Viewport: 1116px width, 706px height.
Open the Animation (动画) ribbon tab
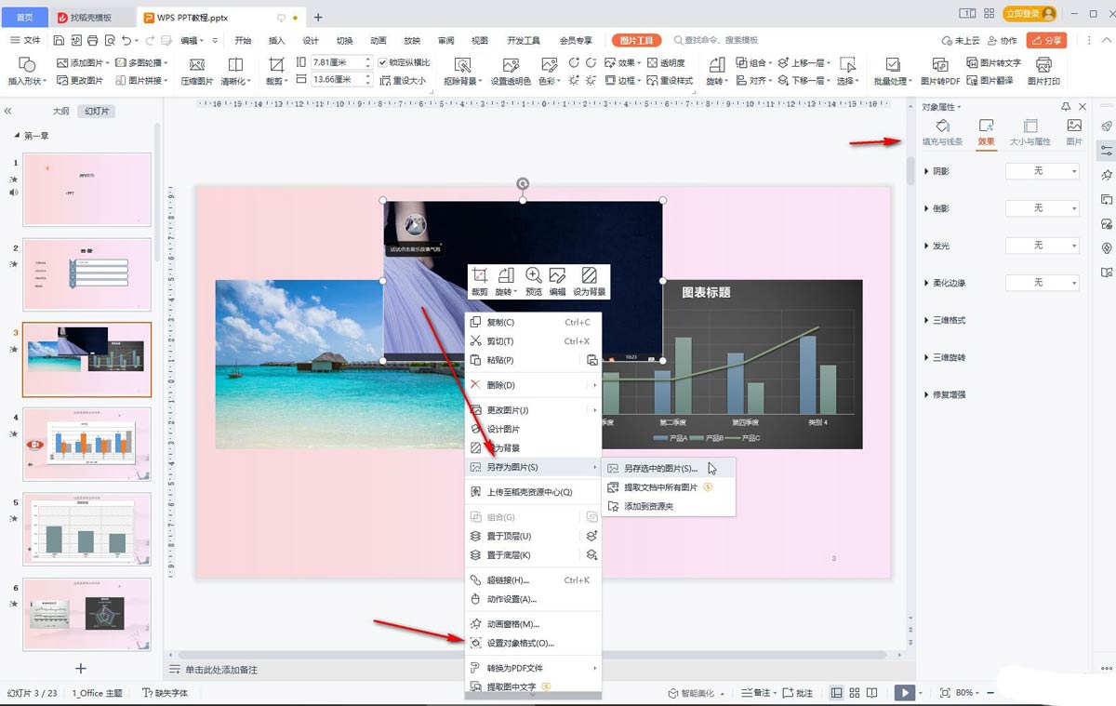coord(379,41)
